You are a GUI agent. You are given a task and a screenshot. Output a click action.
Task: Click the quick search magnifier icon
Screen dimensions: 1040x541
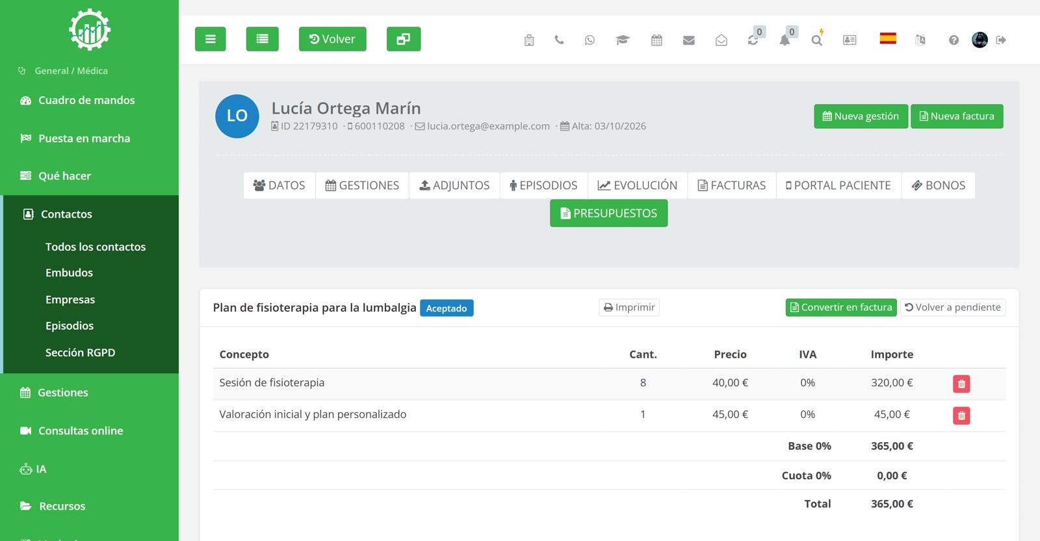tap(817, 40)
